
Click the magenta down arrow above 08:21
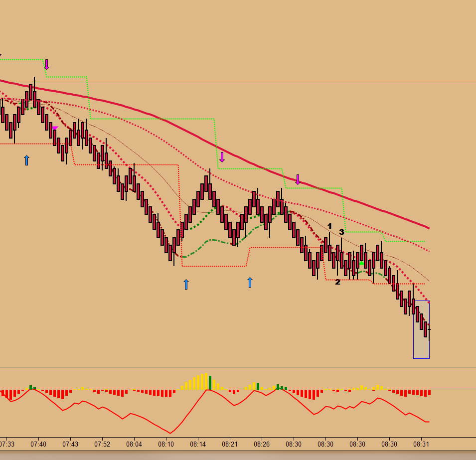(222, 157)
